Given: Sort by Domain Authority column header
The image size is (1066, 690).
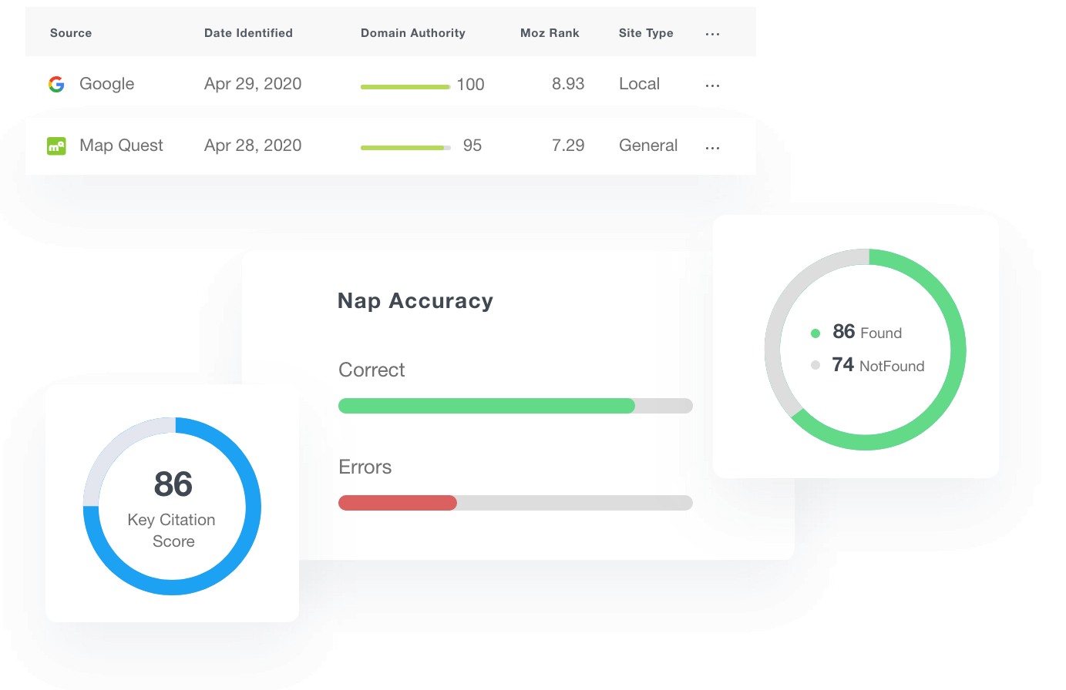Looking at the screenshot, I should (413, 33).
